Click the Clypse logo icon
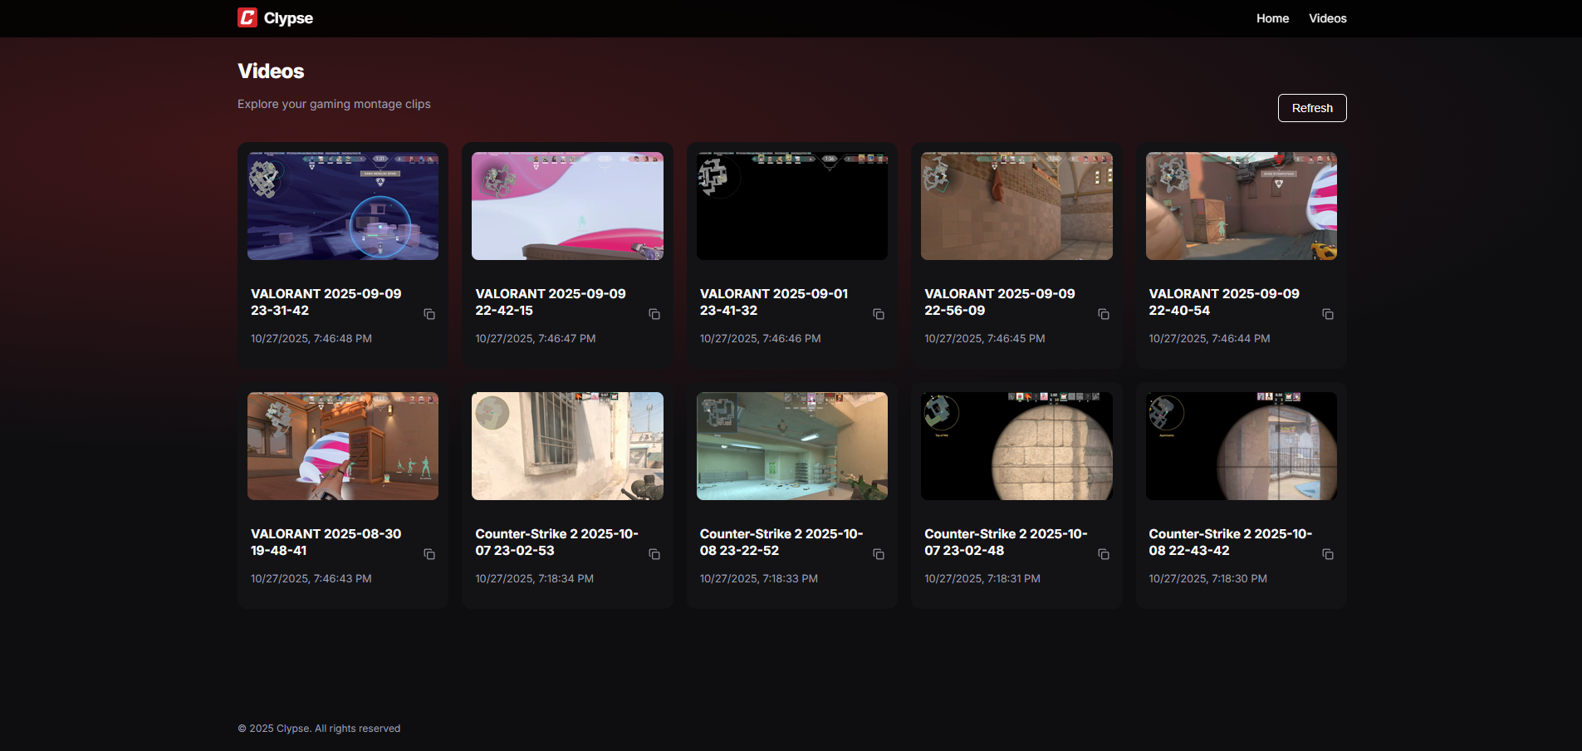This screenshot has width=1582, height=751. (x=247, y=17)
